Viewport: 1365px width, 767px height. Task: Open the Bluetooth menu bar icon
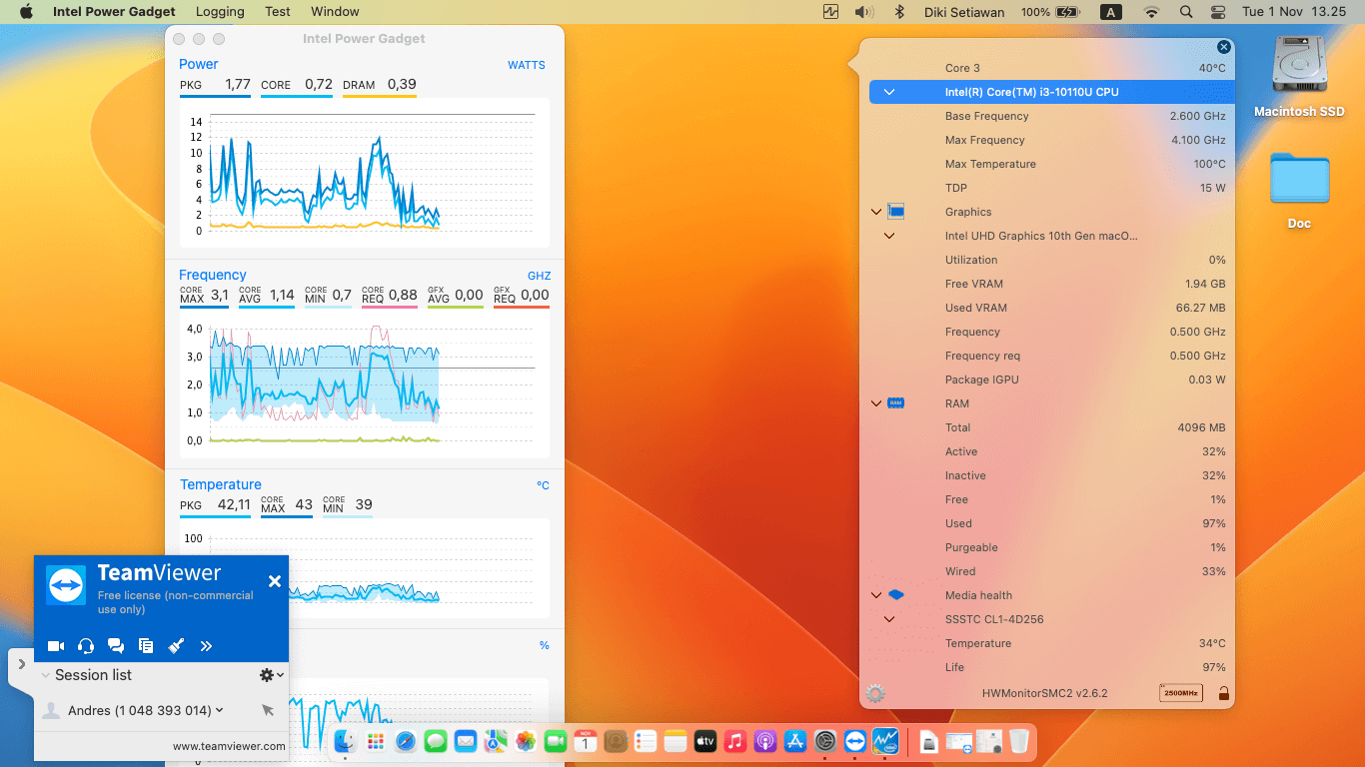coord(898,12)
